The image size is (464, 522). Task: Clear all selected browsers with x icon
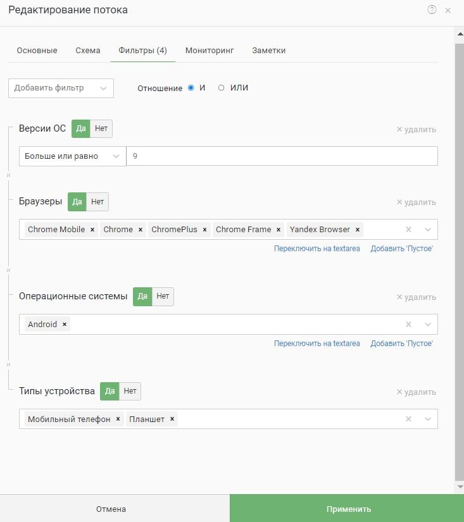click(409, 230)
